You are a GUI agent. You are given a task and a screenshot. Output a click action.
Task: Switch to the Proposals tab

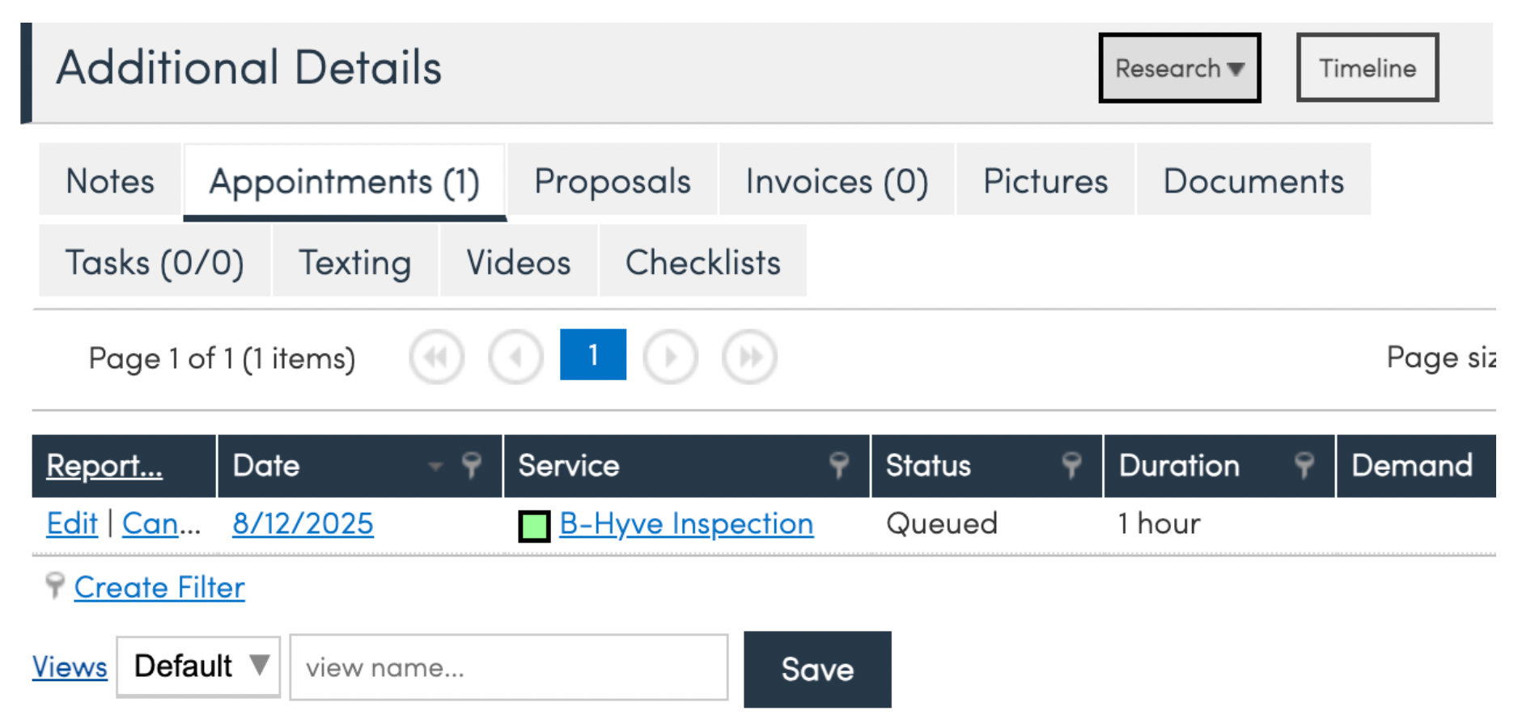click(613, 181)
